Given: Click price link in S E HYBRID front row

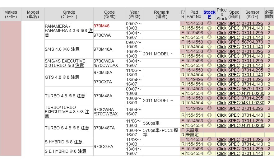Looking at the screenshot, I should 221,149.
